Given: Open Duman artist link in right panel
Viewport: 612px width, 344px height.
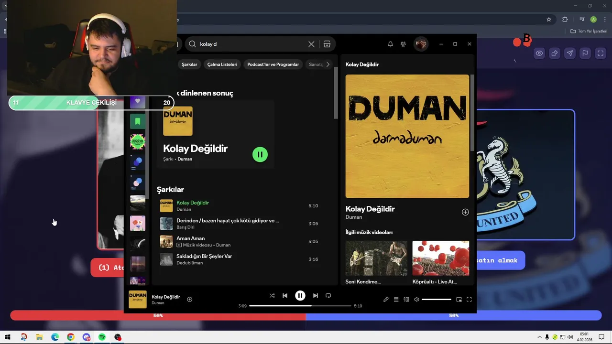Looking at the screenshot, I should point(354,217).
